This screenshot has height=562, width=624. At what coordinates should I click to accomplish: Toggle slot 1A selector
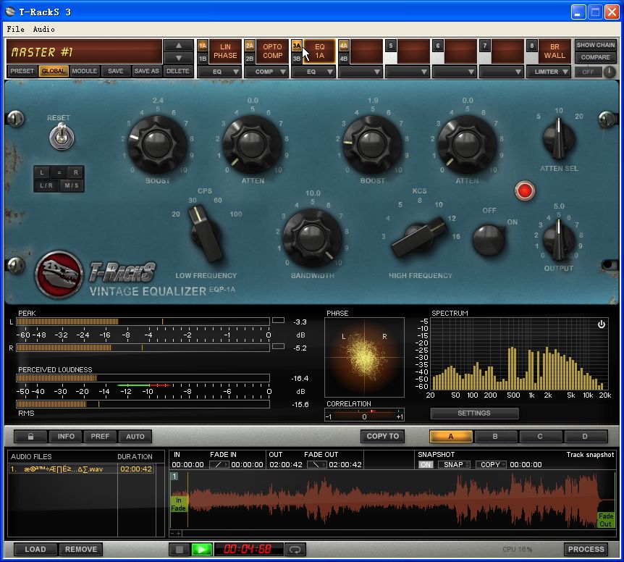pyautogui.click(x=203, y=46)
